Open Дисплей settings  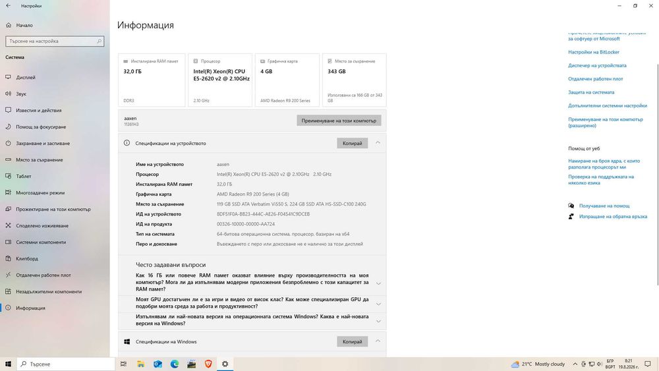point(26,77)
